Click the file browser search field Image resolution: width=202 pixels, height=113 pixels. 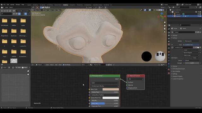click(x=6, y=14)
